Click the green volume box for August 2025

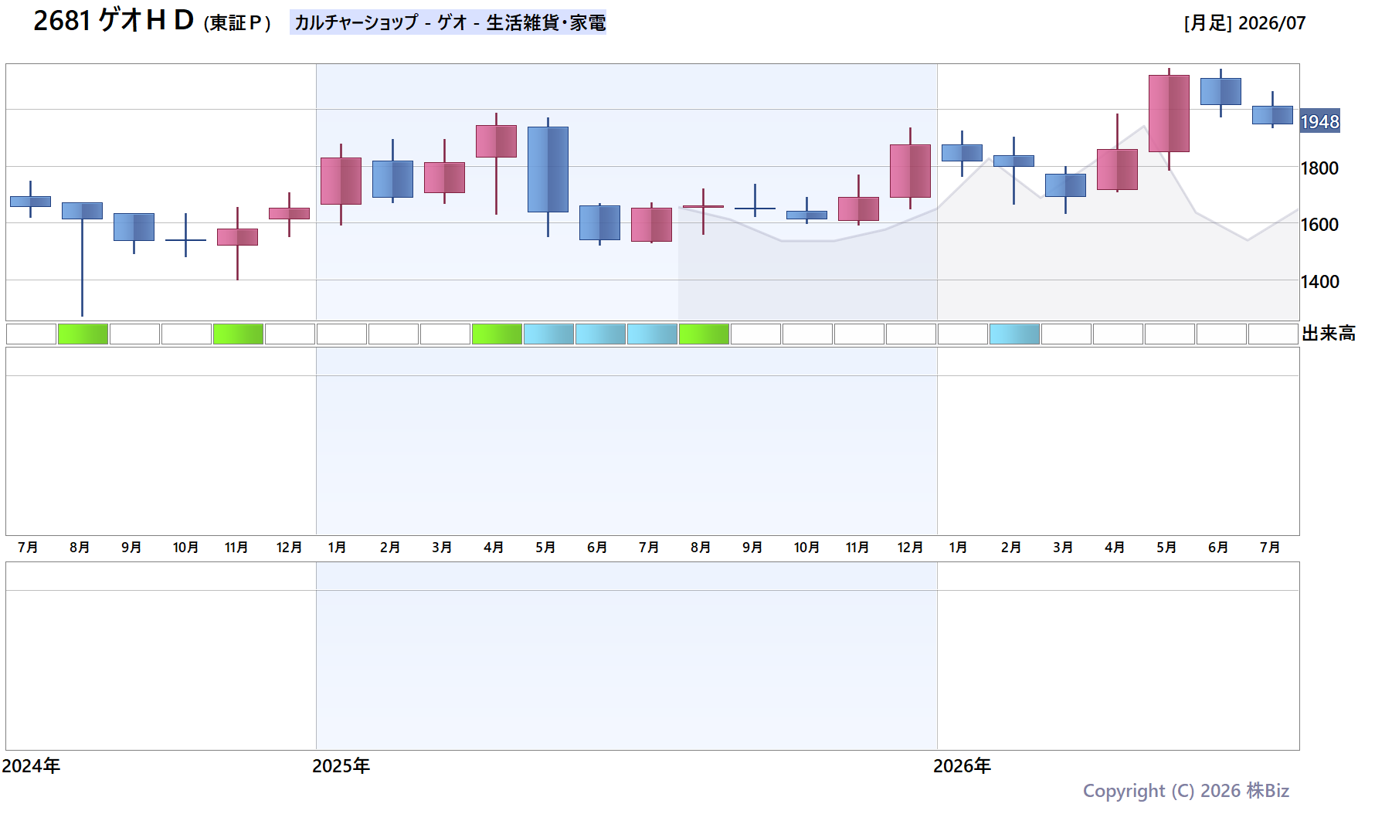point(704,334)
